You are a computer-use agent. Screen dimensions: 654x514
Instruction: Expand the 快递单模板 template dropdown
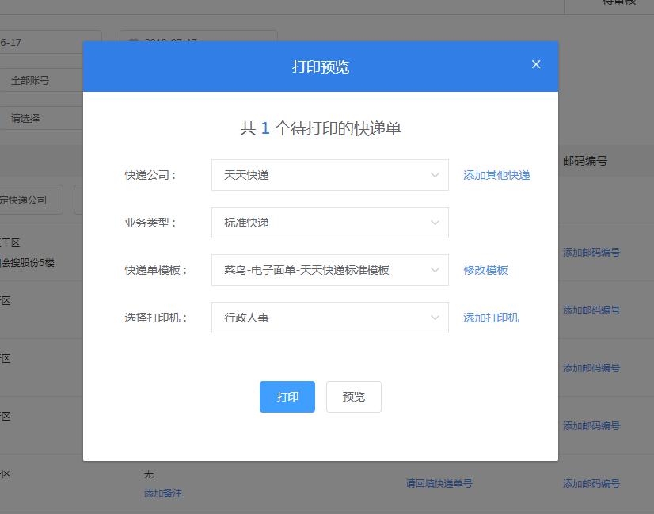(x=329, y=270)
